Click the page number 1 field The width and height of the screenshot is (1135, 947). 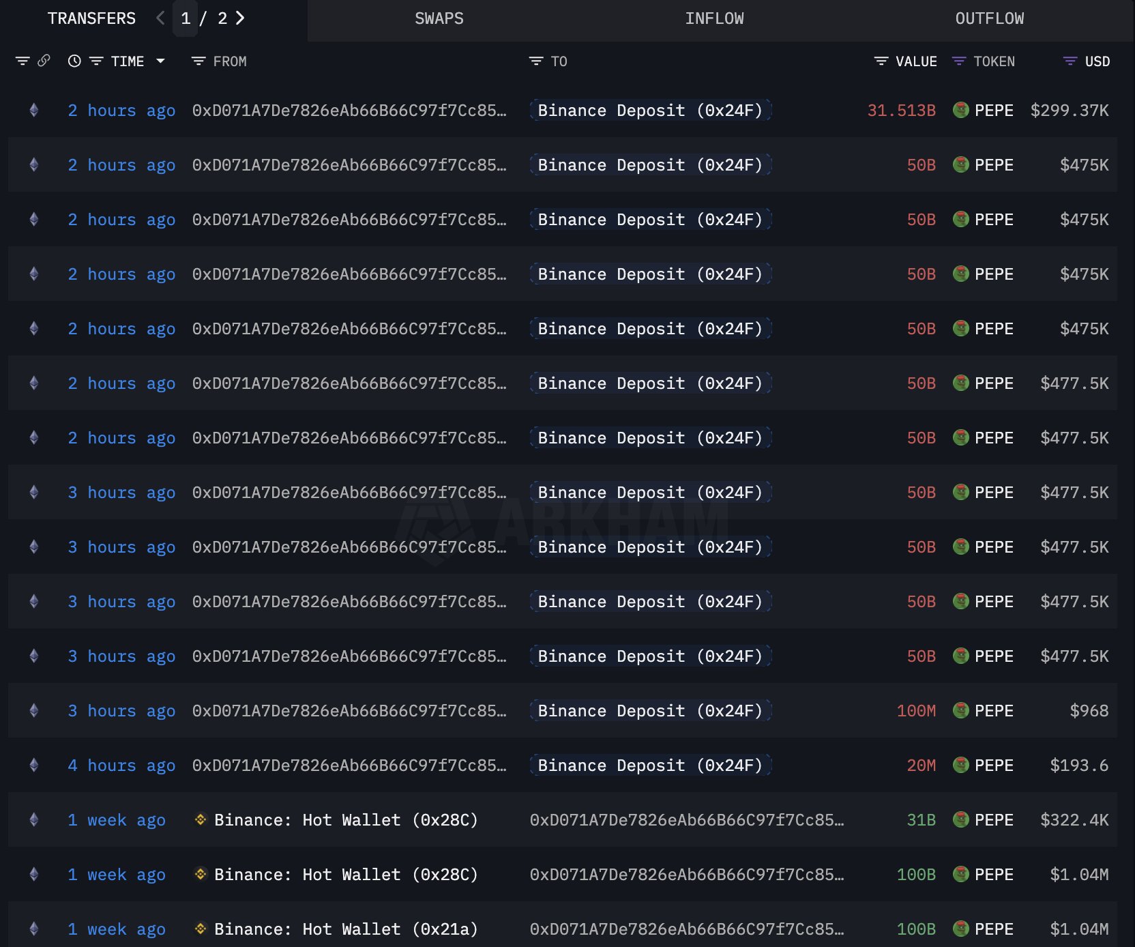(x=186, y=18)
